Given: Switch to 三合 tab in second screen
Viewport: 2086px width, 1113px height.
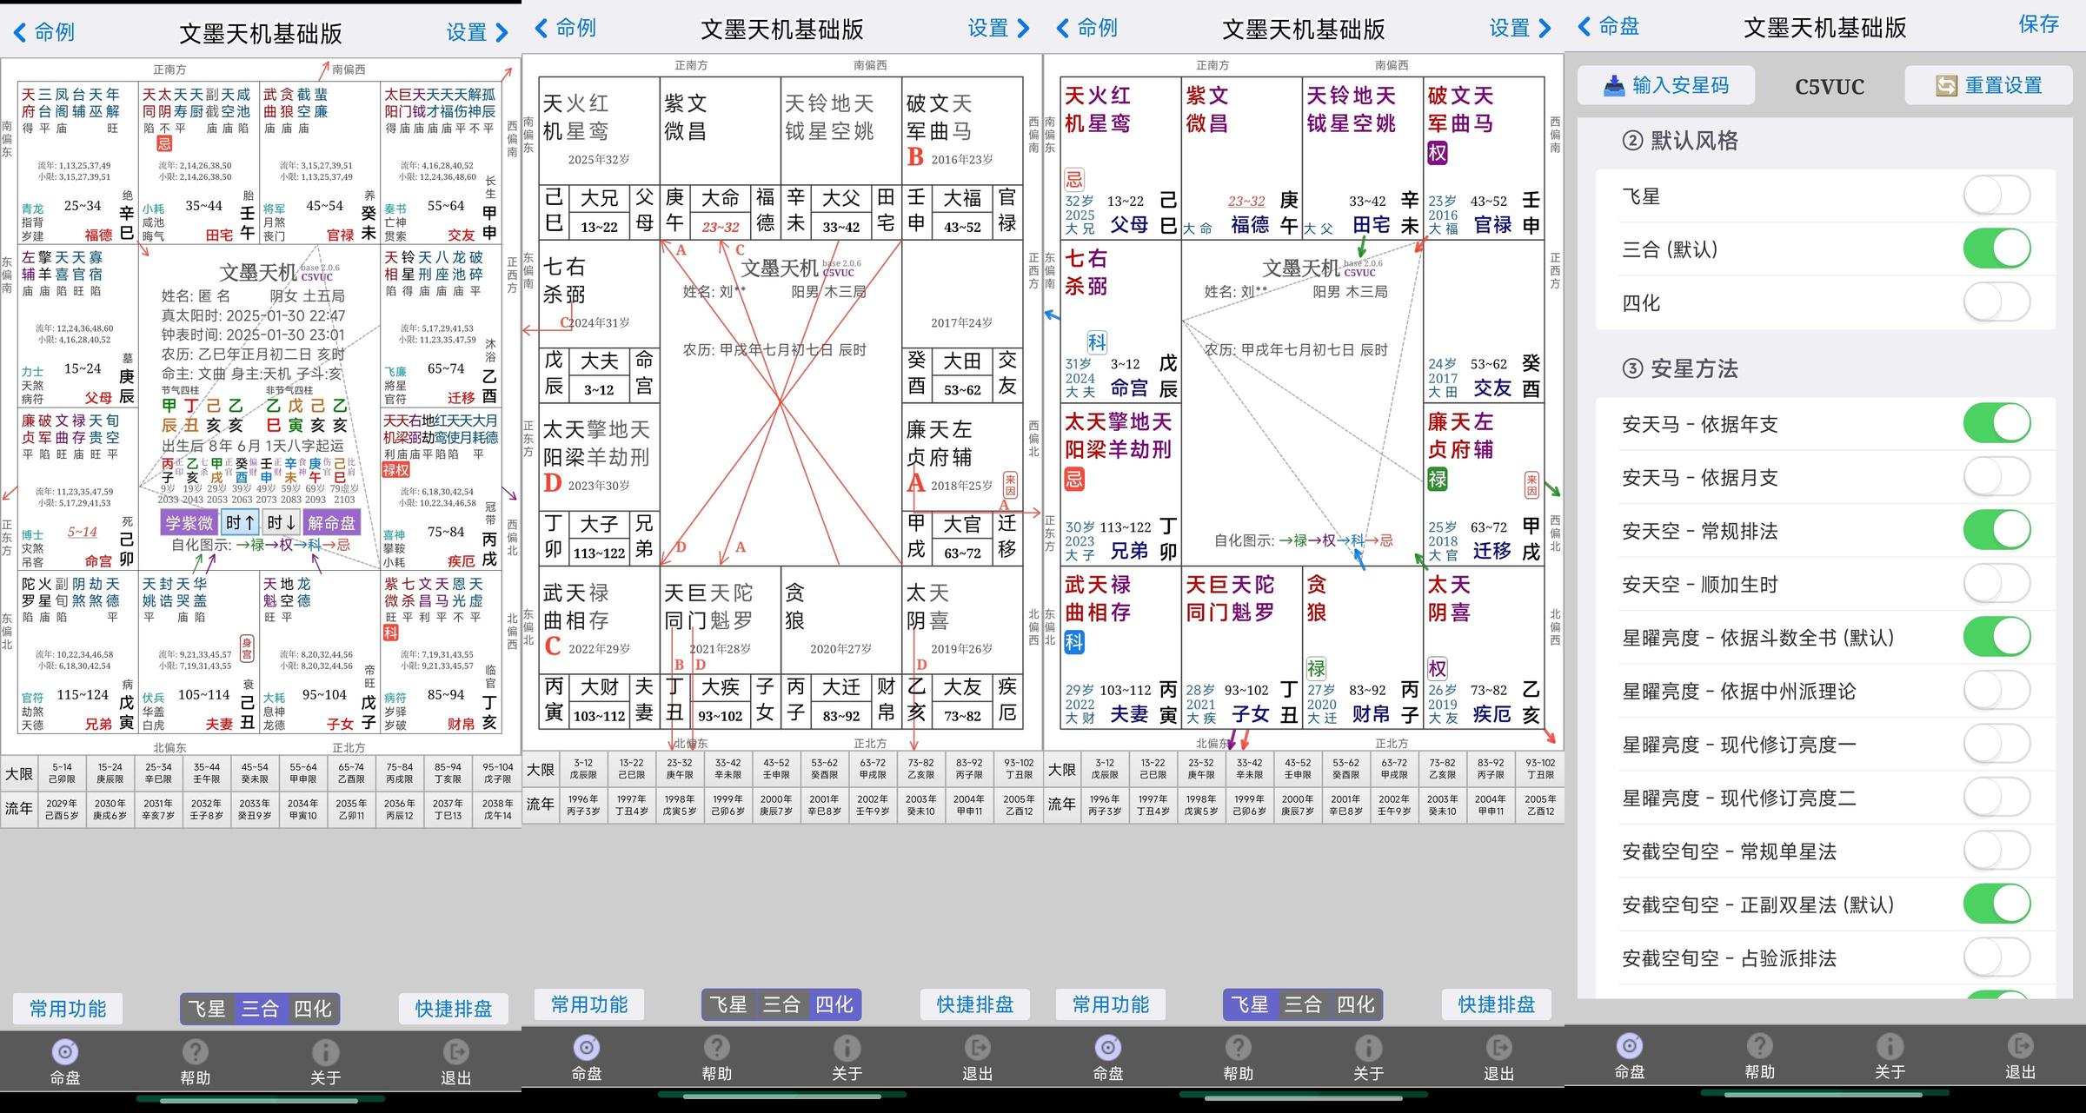Looking at the screenshot, I should (x=781, y=1004).
